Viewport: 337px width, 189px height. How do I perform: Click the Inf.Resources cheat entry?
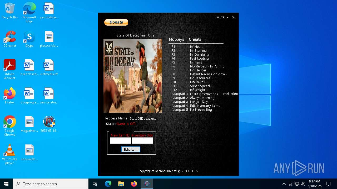200,78
